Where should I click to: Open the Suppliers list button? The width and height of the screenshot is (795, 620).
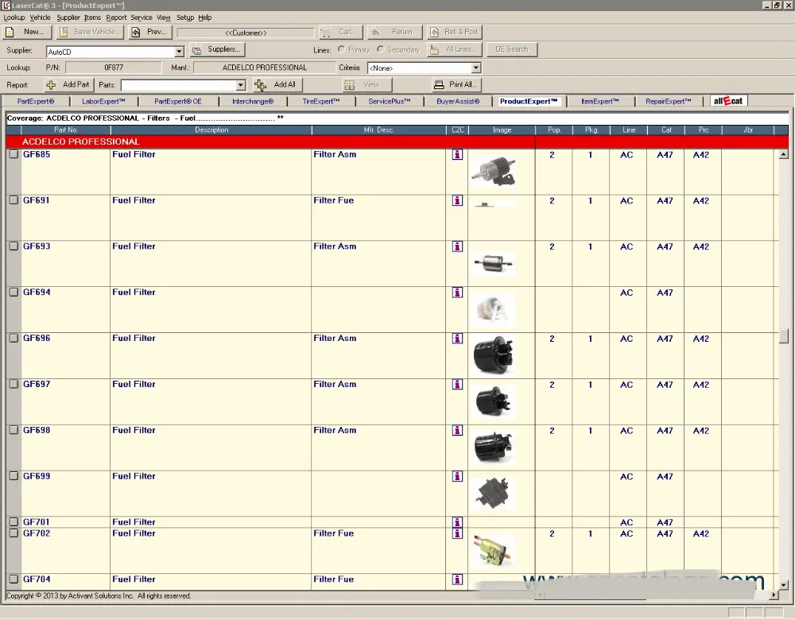[x=217, y=49]
